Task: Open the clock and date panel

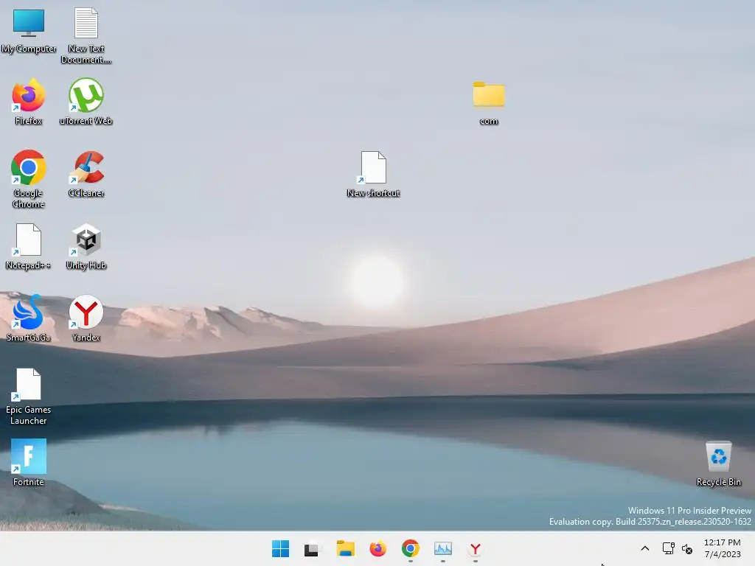Action: [723, 548]
